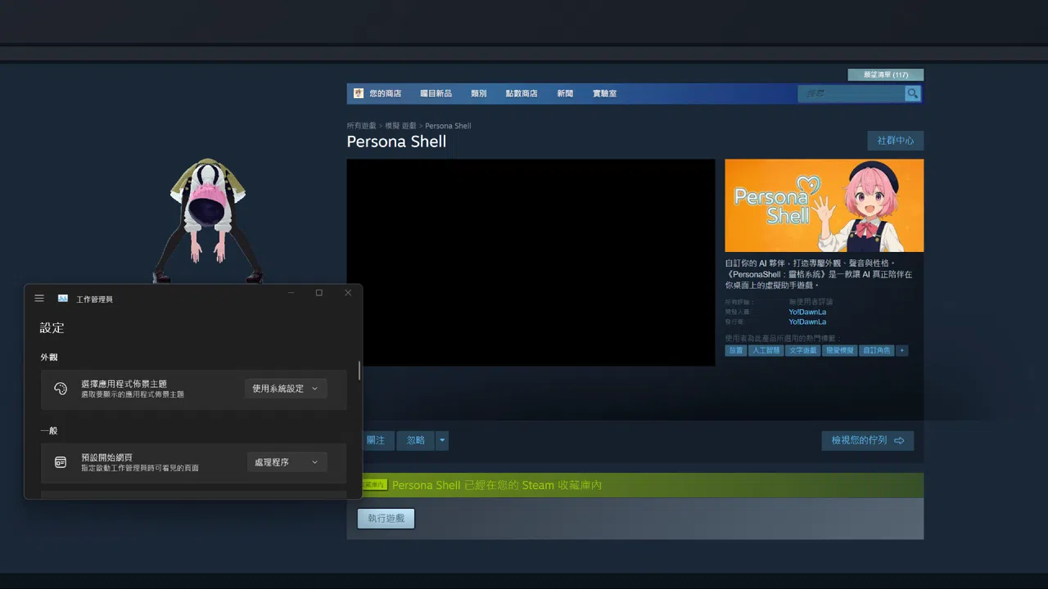Click the 執行遊戲 button

(386, 519)
